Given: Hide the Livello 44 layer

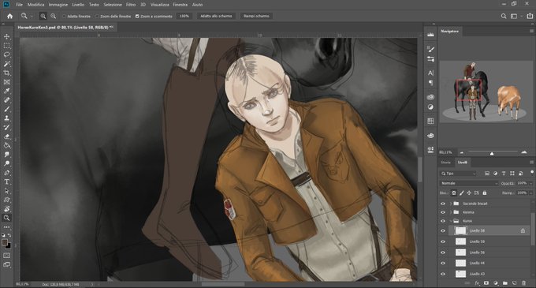Looking at the screenshot, I should coord(443,263).
